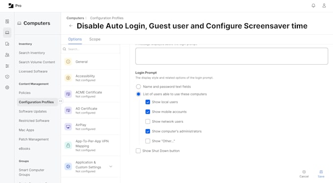
Task: Open the sliders settings icon in sidebar
Action: click(7, 66)
